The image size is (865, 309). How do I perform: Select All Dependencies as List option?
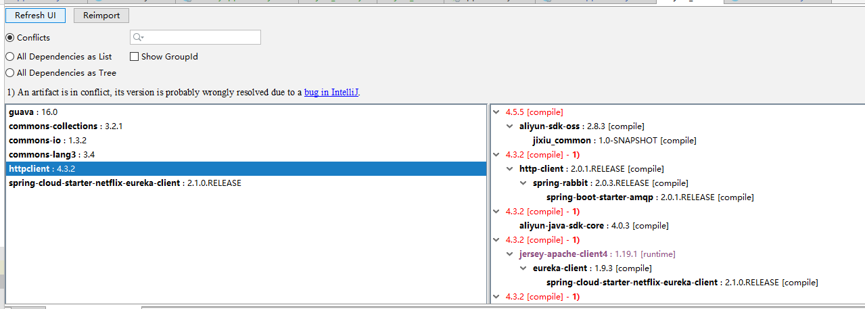point(10,57)
